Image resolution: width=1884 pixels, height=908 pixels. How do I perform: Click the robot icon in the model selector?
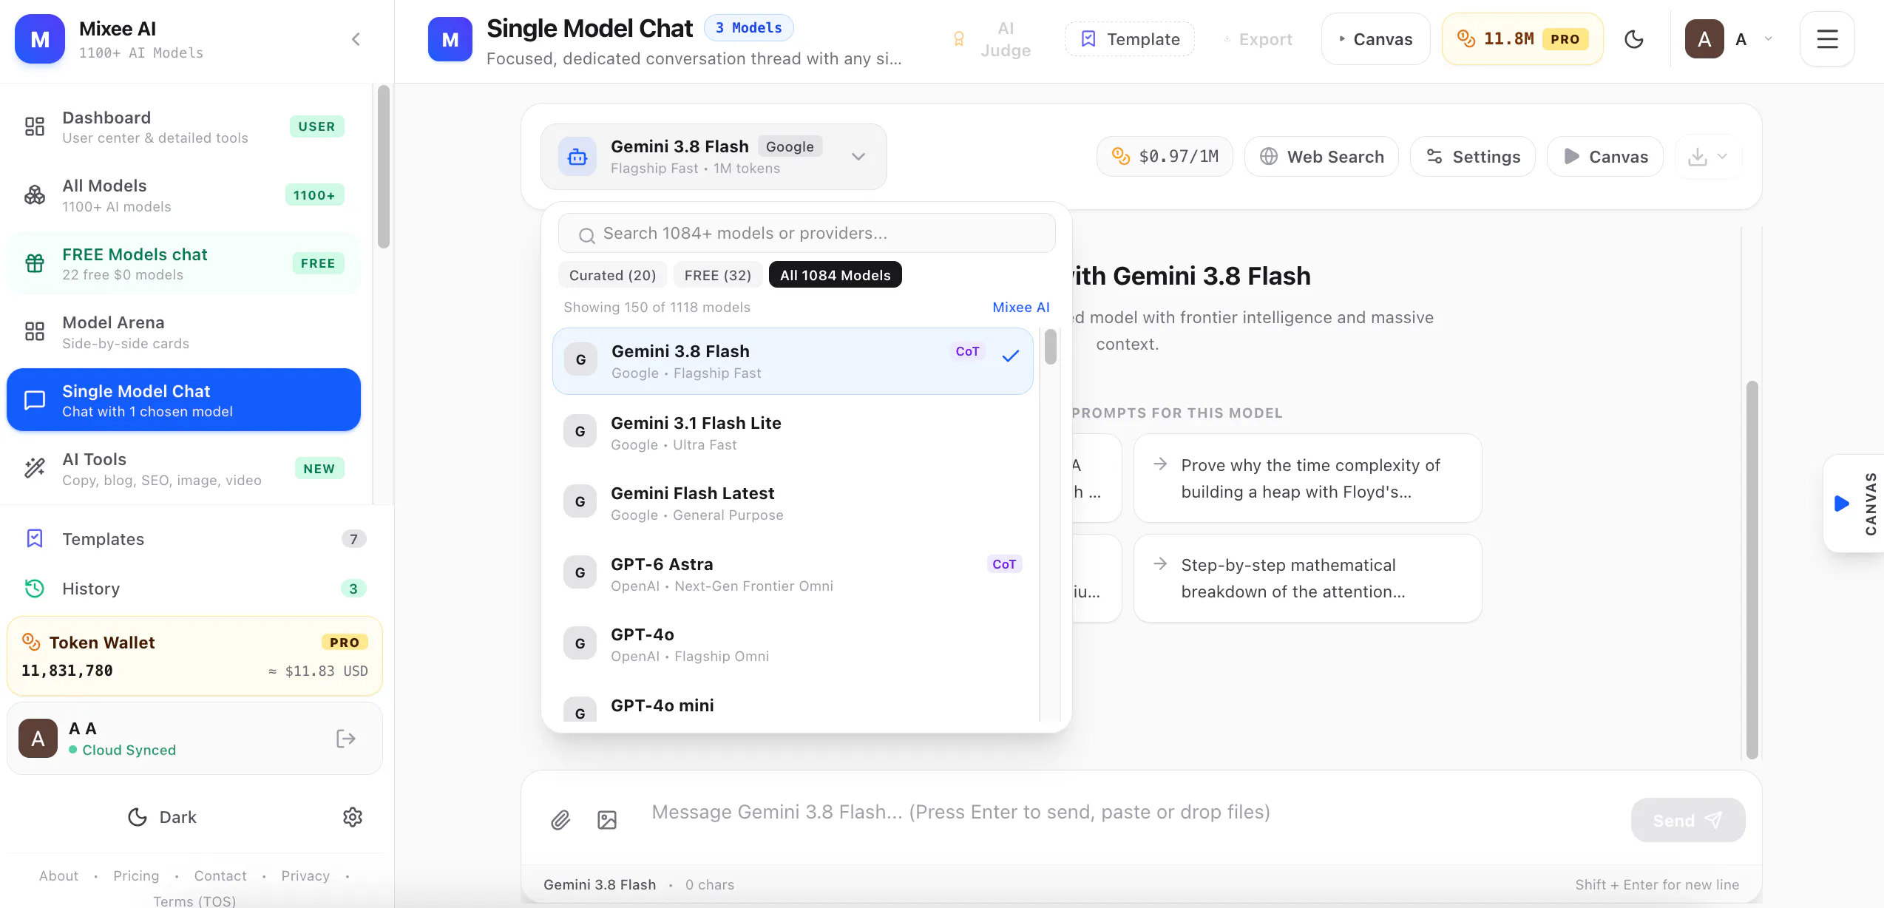[x=577, y=157]
